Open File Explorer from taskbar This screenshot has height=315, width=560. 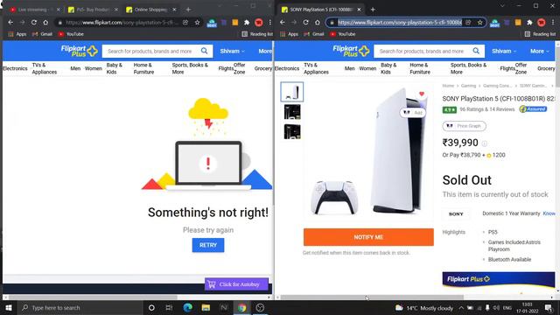206,307
